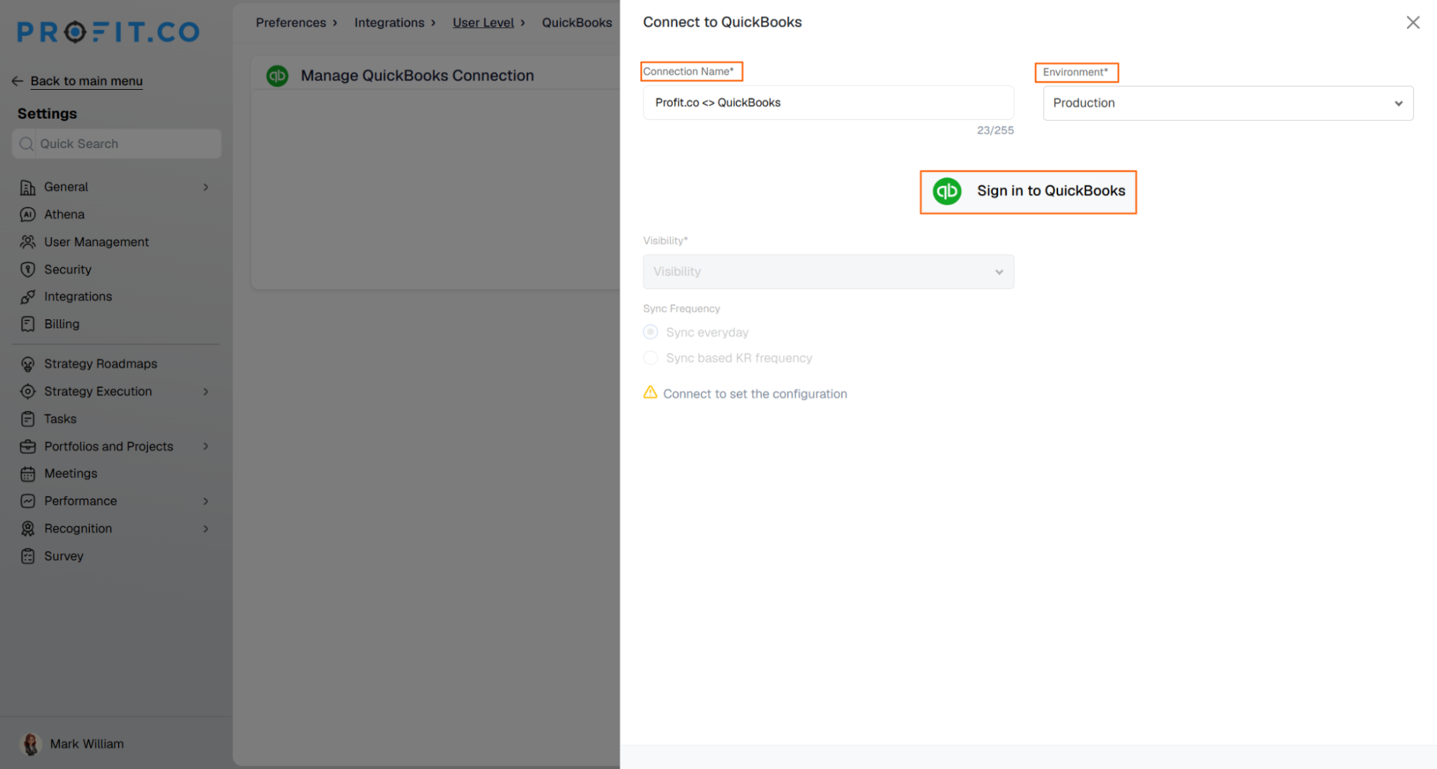Click the Tasks icon in sidebar
Screen dimensions: 1437x769
[x=27, y=419]
